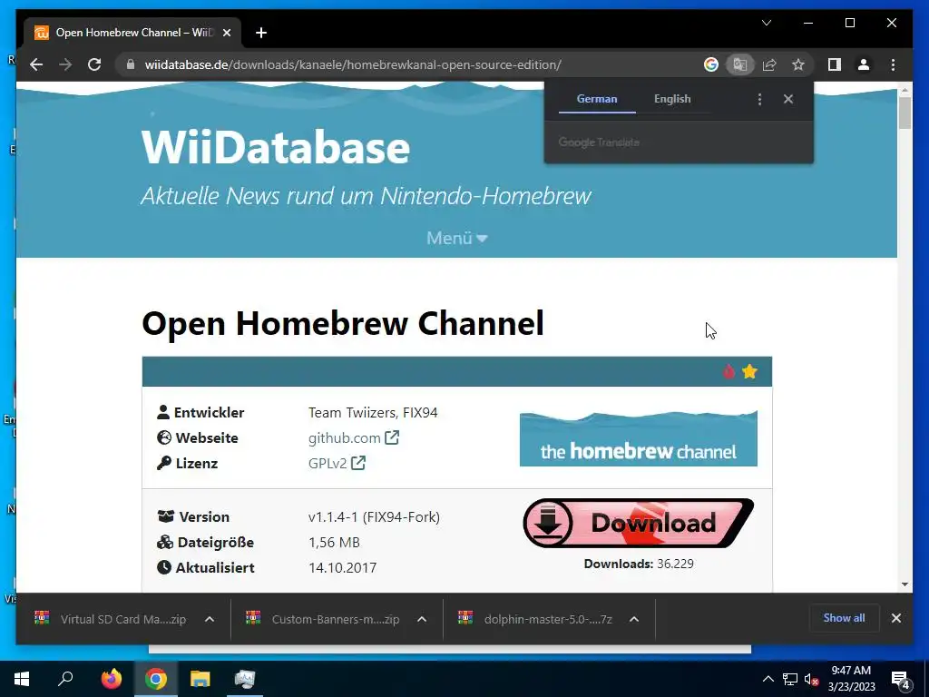The height and width of the screenshot is (697, 929).
Task: Open a new tab with plus button
Action: [x=261, y=33]
